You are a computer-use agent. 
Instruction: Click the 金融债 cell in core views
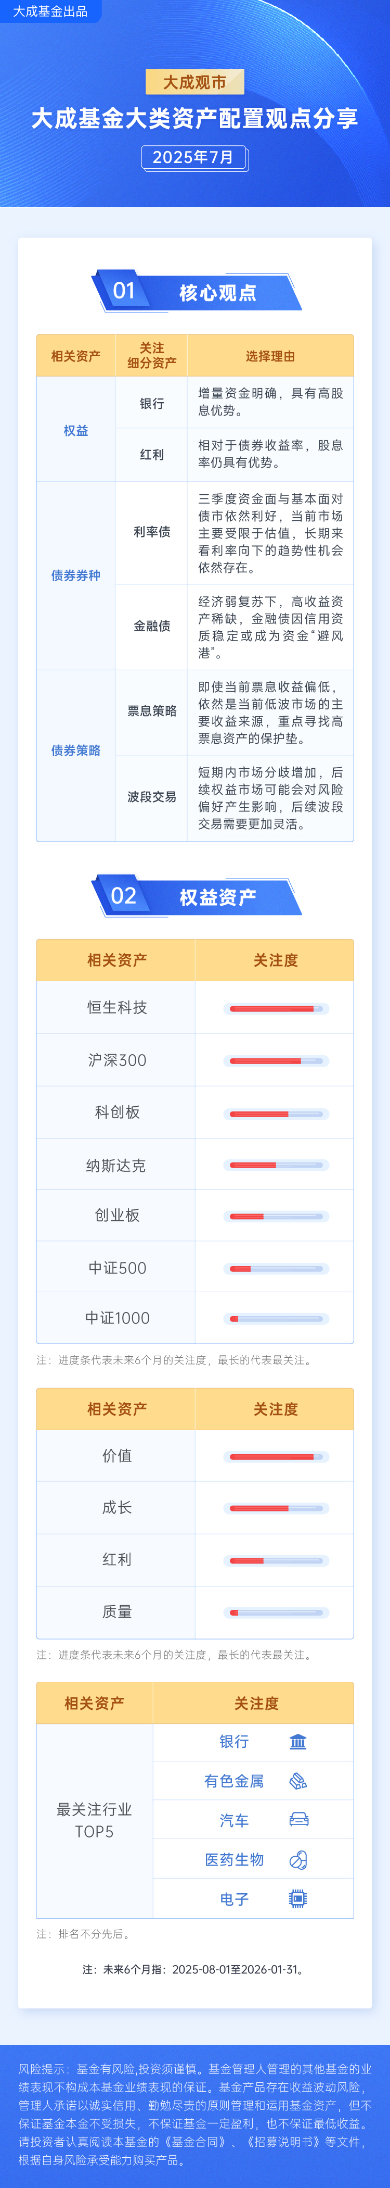[152, 627]
